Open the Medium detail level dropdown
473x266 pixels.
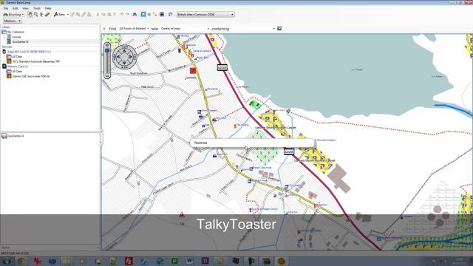pyautogui.click(x=12, y=21)
